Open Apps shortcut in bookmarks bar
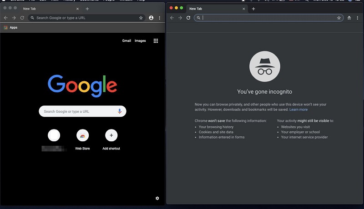Image resolution: width=364 pixels, height=209 pixels. [10, 28]
